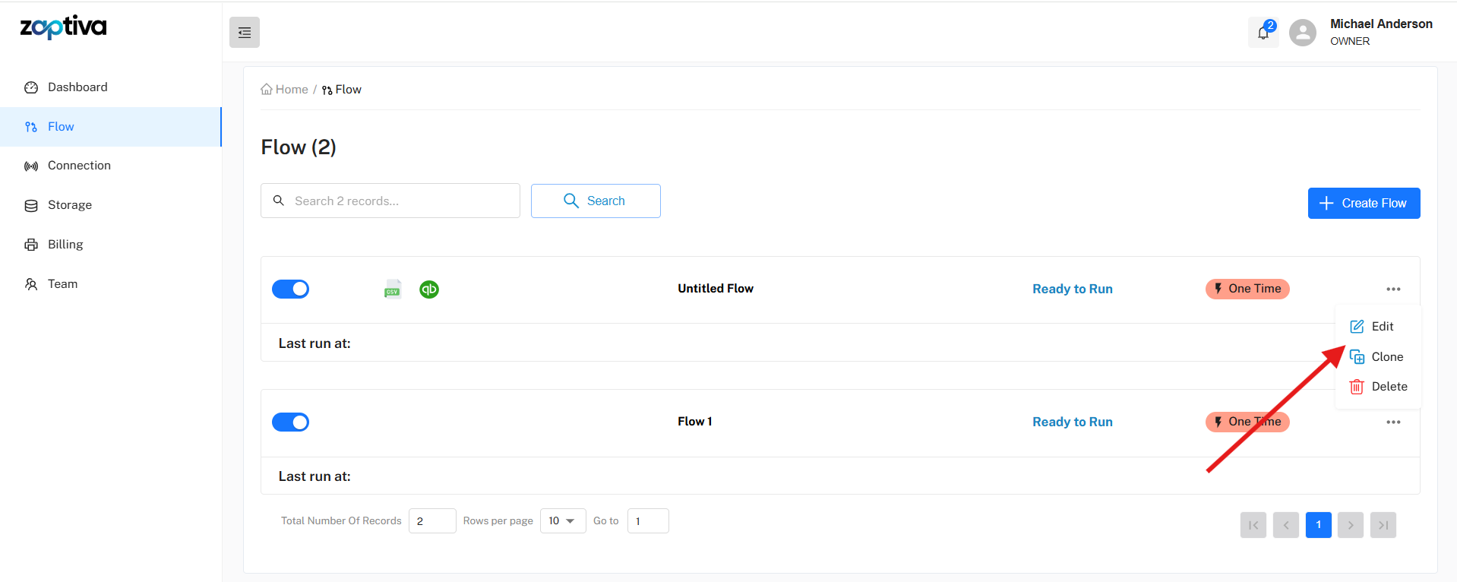Turn off the Flow 1 toggle switch
Image resolution: width=1457 pixels, height=582 pixels.
(290, 422)
